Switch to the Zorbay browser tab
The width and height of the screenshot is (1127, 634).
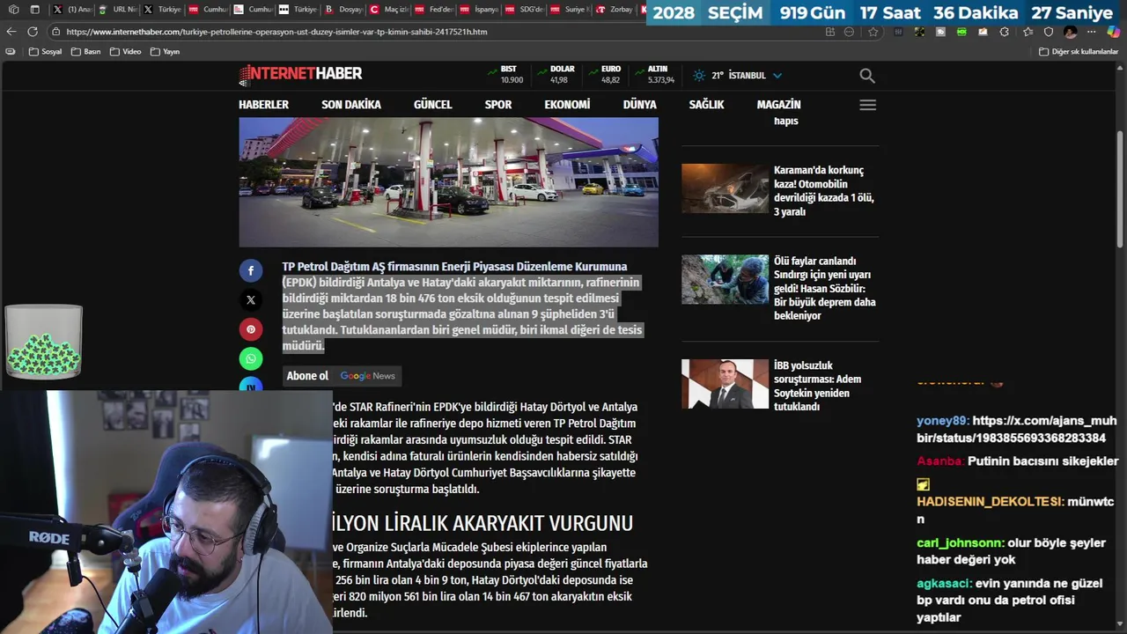[614, 10]
